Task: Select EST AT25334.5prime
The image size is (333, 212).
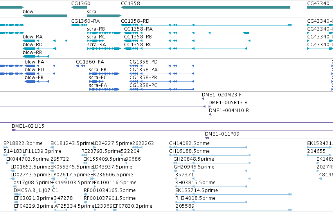Action: pyautogui.click(x=74, y=206)
